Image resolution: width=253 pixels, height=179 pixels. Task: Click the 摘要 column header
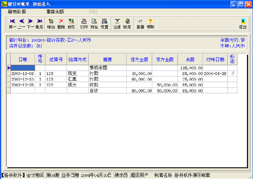[x=108, y=60]
